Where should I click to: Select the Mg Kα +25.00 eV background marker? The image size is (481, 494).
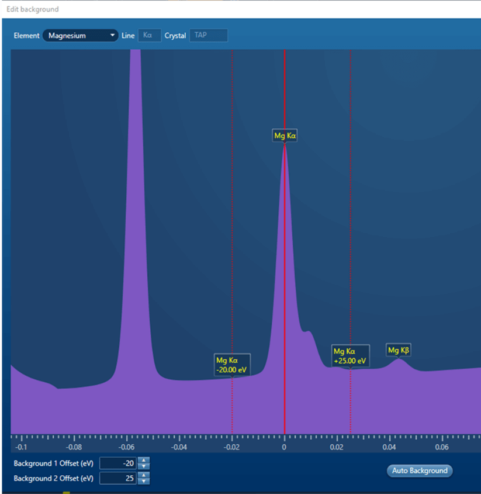point(349,355)
